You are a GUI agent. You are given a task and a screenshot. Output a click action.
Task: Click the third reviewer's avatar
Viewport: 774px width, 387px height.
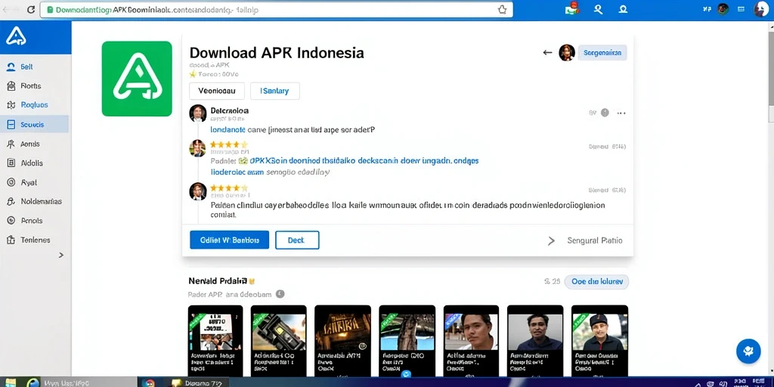point(198,191)
